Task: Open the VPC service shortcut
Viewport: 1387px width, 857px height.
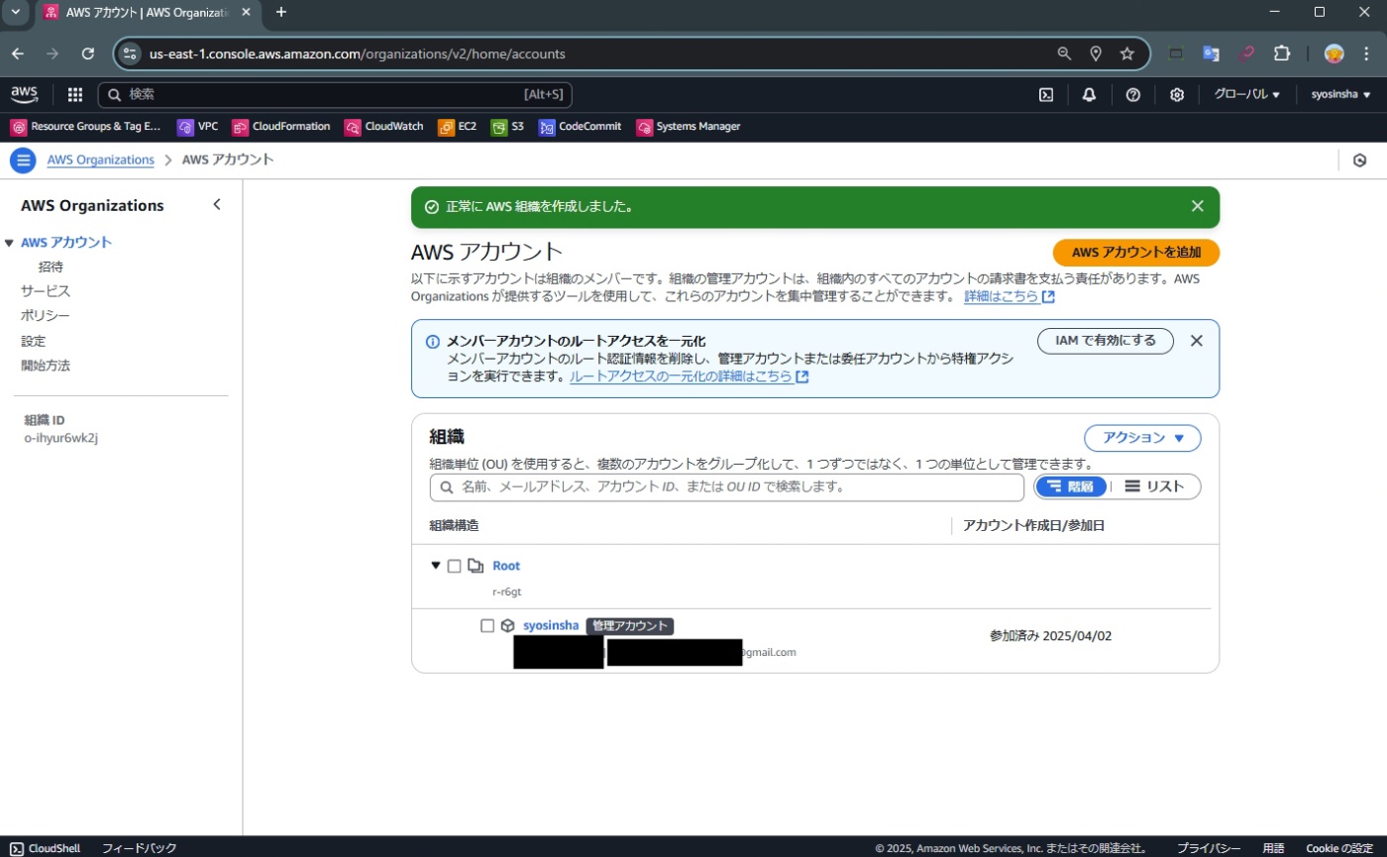Action: point(198,127)
